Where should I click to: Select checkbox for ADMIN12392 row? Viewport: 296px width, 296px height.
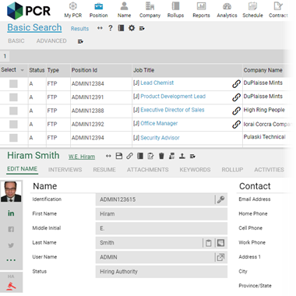pos(13,124)
